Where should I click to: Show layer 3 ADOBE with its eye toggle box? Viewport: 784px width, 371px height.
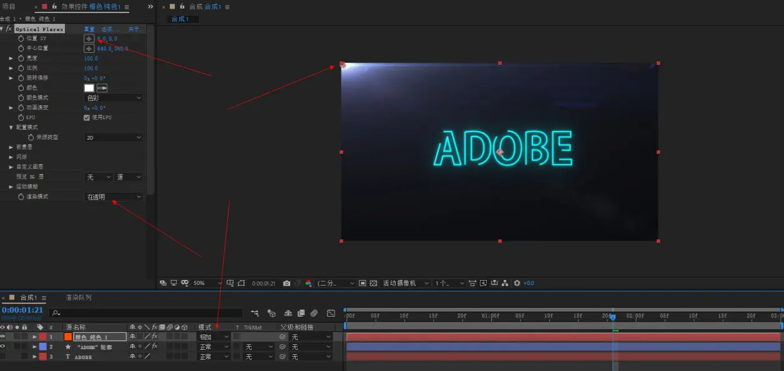coord(3,357)
